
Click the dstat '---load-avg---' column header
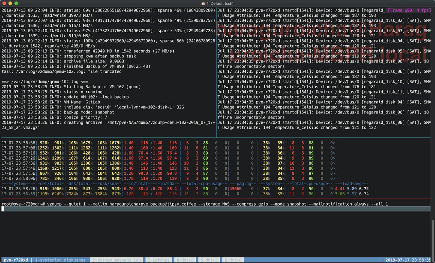click(352, 183)
